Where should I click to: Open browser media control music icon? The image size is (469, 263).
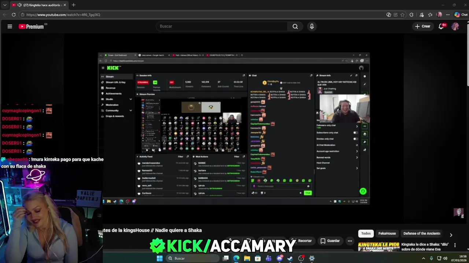point(422,15)
